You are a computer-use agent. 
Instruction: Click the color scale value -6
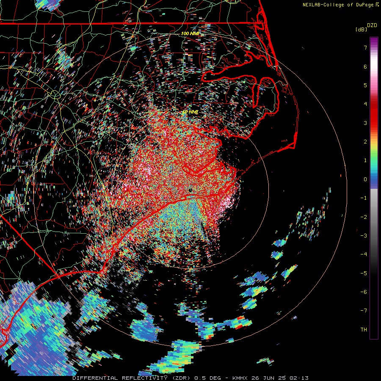pos(364,292)
